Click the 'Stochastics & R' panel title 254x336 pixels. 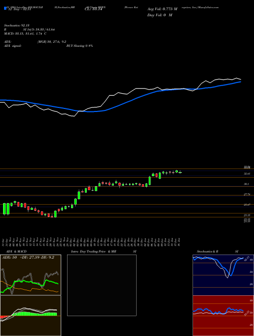tap(207, 251)
